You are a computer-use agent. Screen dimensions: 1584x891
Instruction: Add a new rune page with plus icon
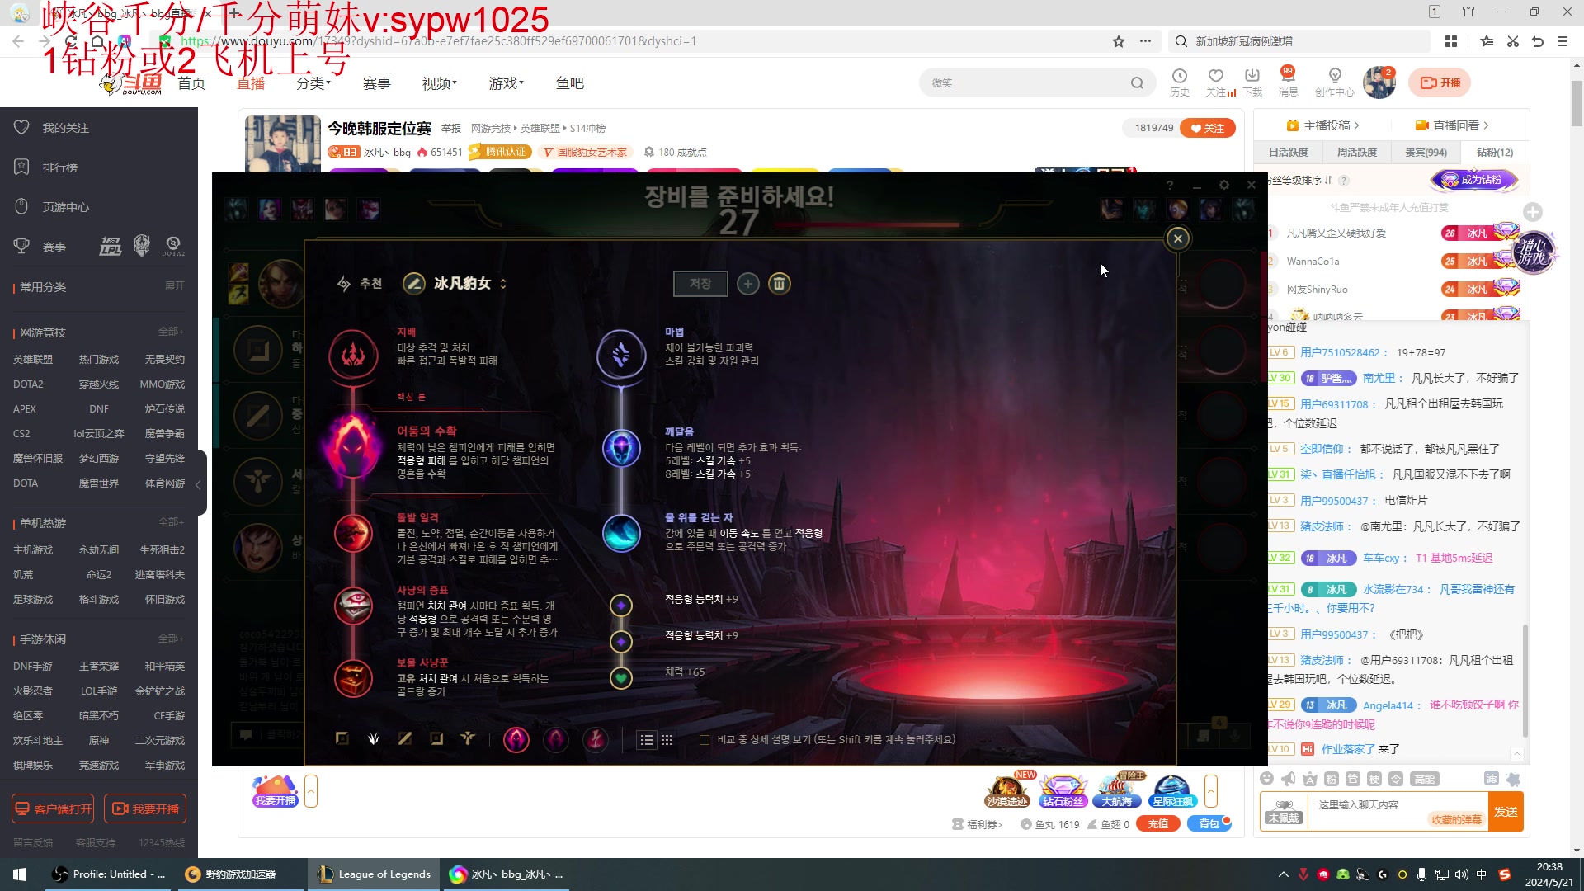pos(748,284)
